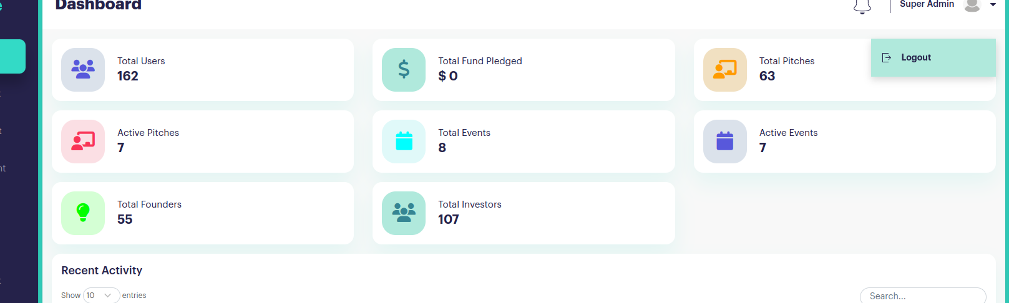Open the show entries count dropdown
The width and height of the screenshot is (1009, 303).
101,296
